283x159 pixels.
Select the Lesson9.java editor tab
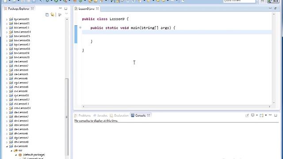pyautogui.click(x=86, y=8)
